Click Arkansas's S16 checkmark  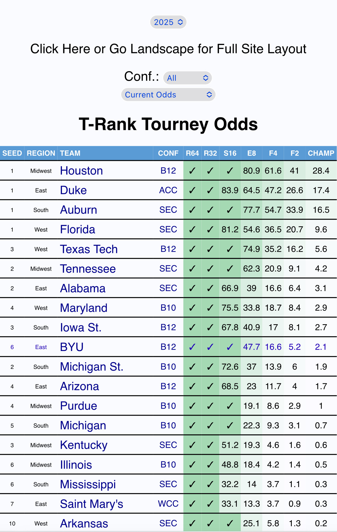(230, 524)
